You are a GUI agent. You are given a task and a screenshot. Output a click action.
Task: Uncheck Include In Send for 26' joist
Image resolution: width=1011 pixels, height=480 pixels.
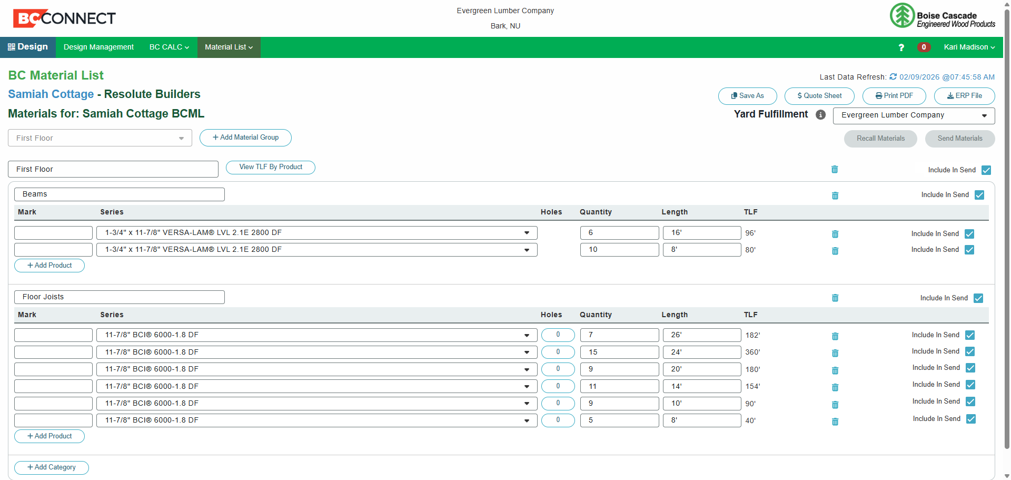pos(970,335)
